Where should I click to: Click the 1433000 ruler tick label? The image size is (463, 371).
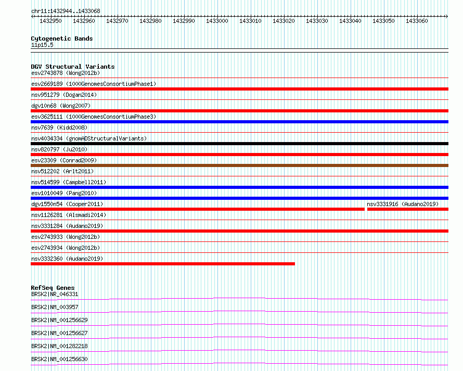(x=217, y=21)
